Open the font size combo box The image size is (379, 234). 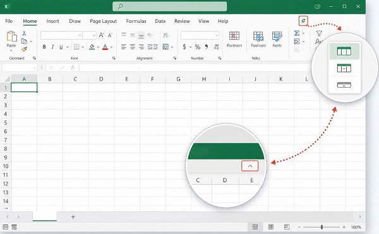tap(90, 35)
